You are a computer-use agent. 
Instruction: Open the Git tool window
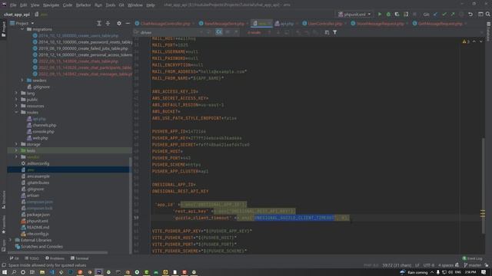tap(14, 258)
